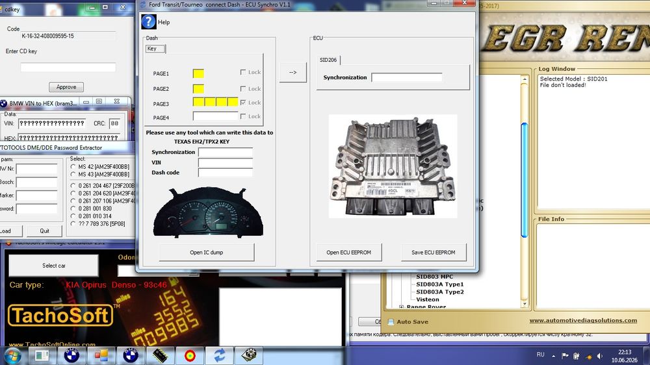
Task: Click the Save ECU EEPROM button
Action: tap(433, 252)
